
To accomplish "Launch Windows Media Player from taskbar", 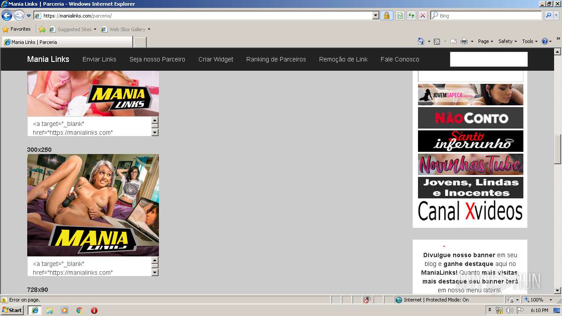I will point(65,310).
